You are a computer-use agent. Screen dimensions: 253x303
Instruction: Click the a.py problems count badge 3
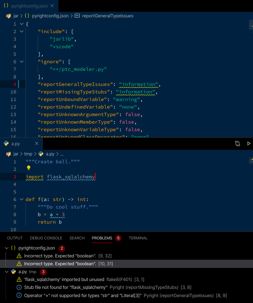point(43,272)
